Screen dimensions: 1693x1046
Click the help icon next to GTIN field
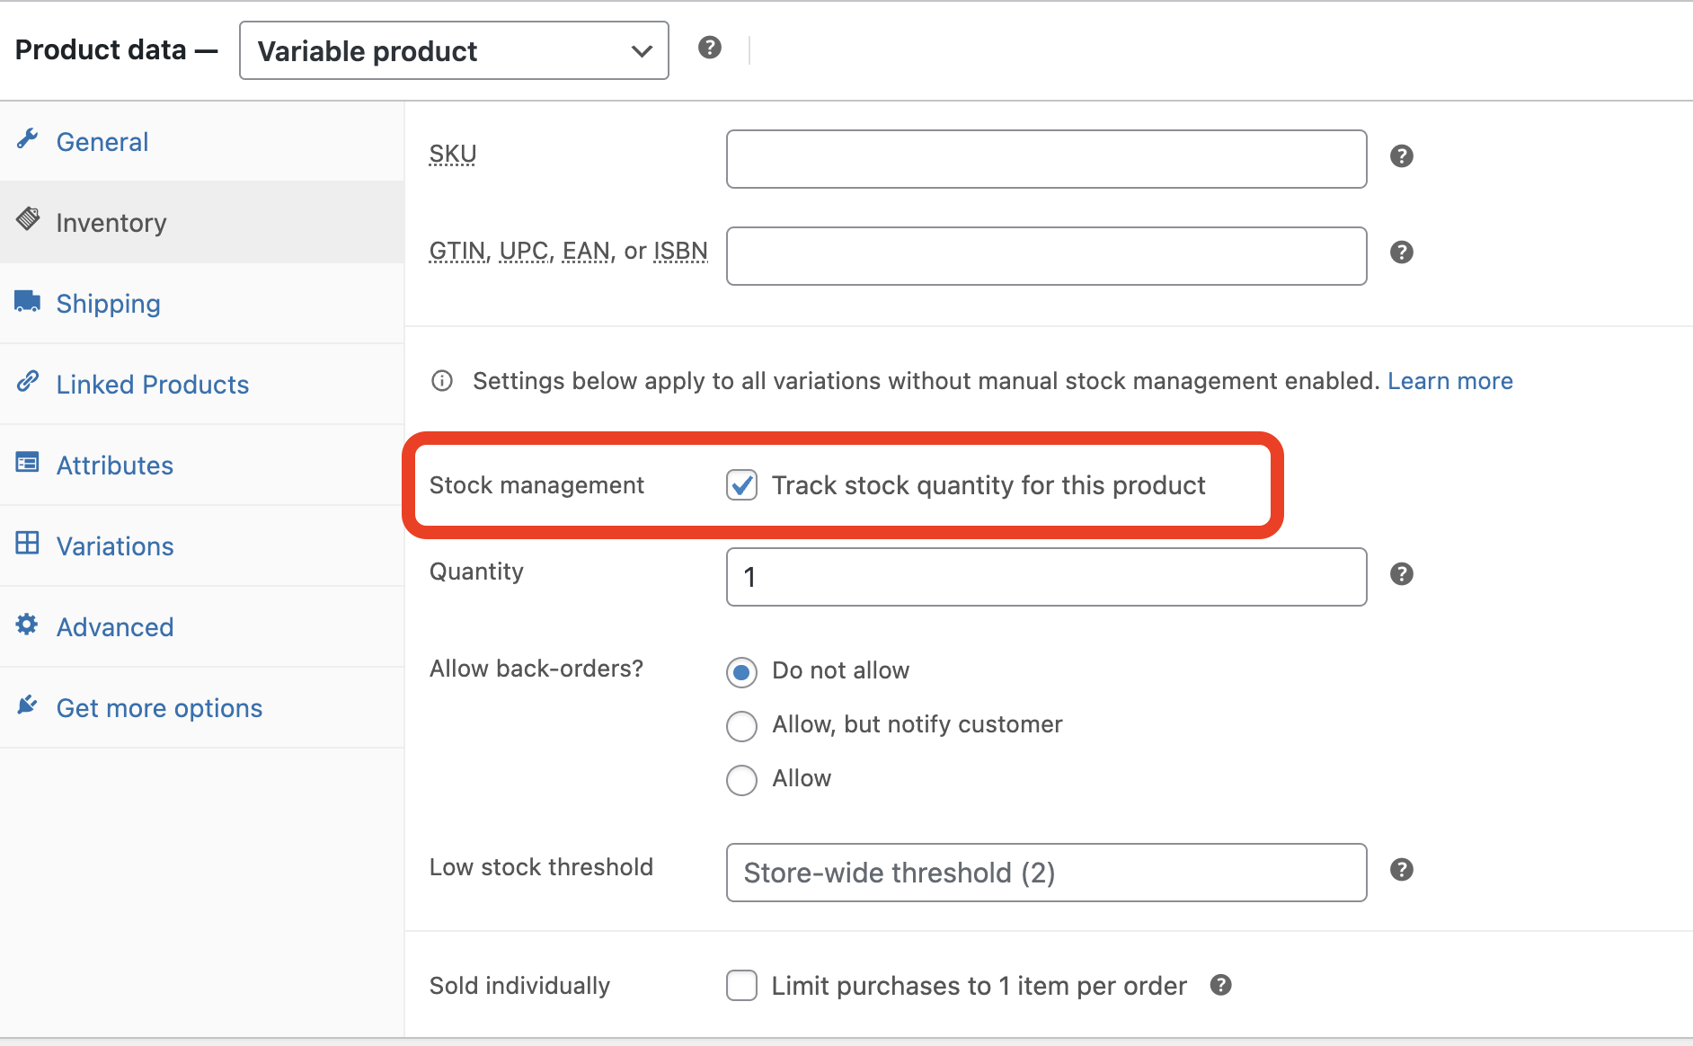click(x=1401, y=253)
